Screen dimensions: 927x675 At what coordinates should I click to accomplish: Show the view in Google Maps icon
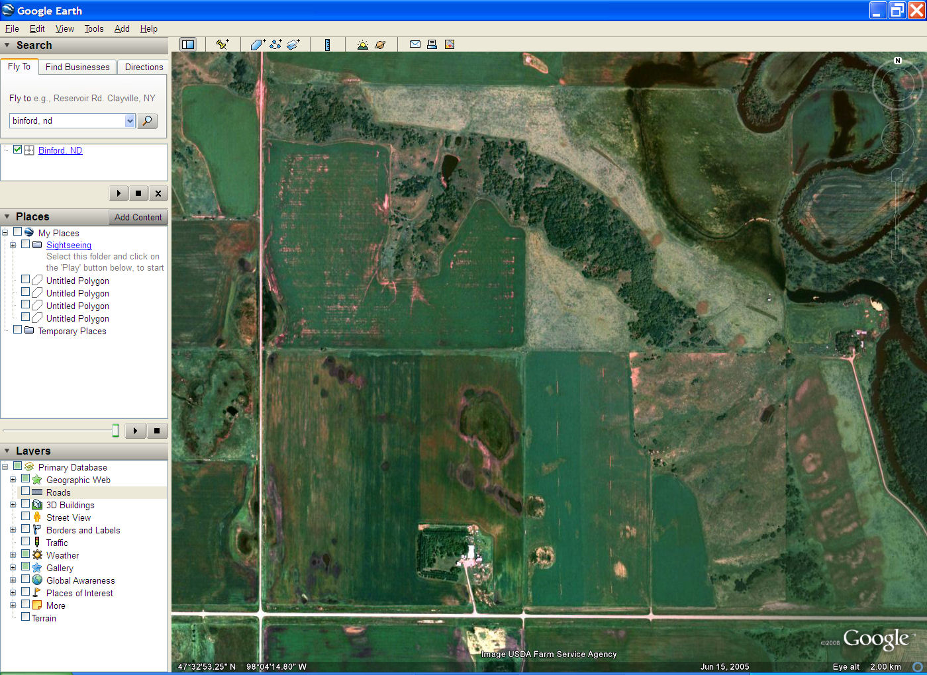tap(450, 44)
